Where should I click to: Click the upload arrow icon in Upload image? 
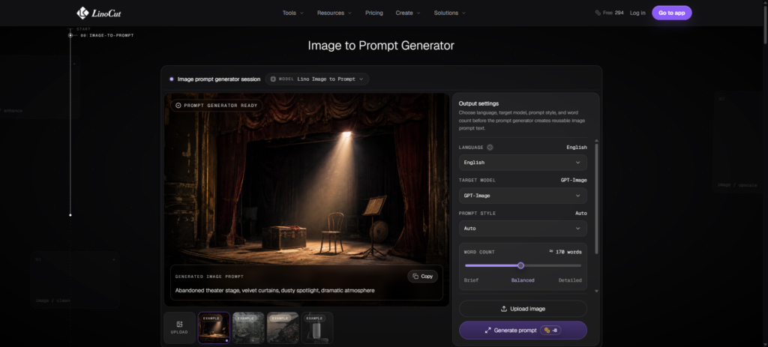click(x=503, y=309)
